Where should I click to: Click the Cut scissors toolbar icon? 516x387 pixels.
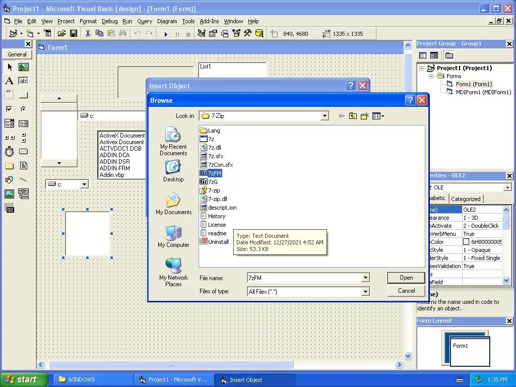pyautogui.click(x=88, y=34)
